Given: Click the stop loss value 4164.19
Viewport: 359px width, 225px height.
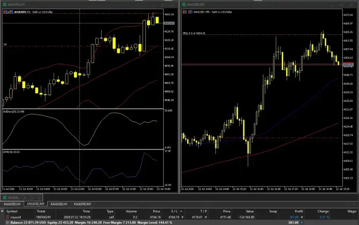Looking at the screenshot, I should (174, 217).
